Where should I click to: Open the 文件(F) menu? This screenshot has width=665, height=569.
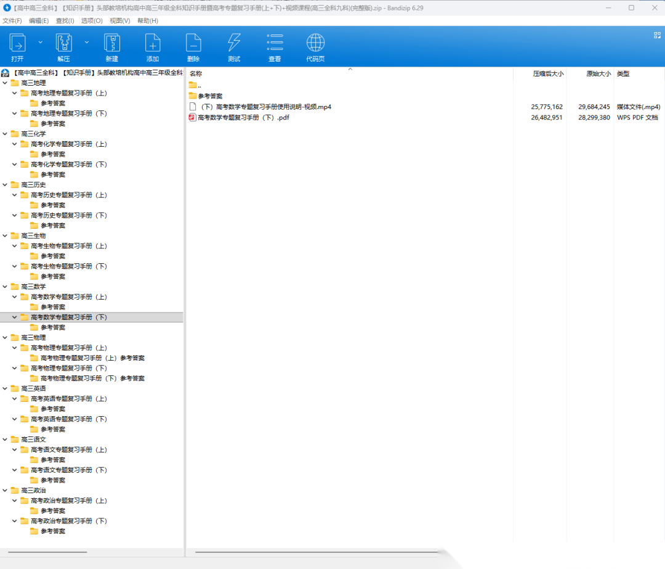[12, 20]
